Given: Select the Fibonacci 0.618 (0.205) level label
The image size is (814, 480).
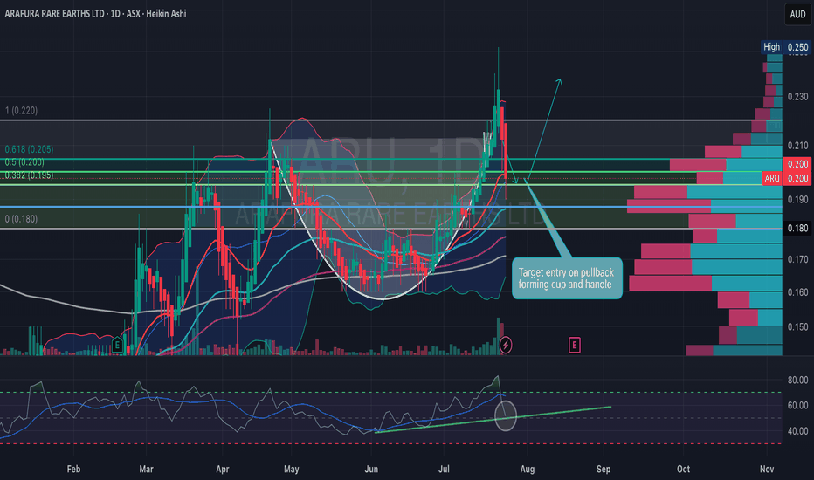Looking at the screenshot, I should 29,149.
